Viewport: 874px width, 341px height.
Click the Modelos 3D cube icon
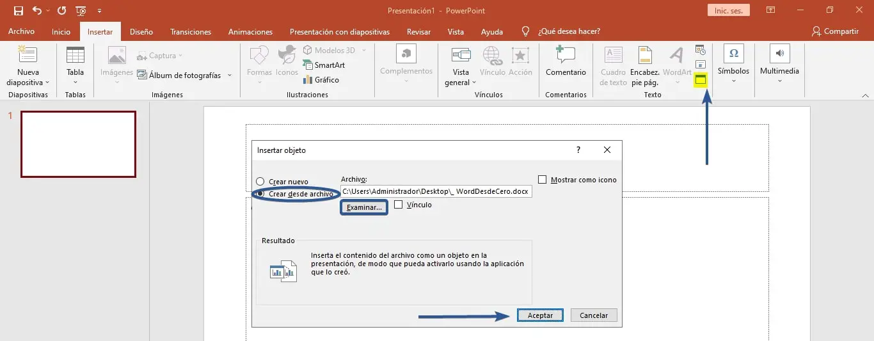click(307, 50)
